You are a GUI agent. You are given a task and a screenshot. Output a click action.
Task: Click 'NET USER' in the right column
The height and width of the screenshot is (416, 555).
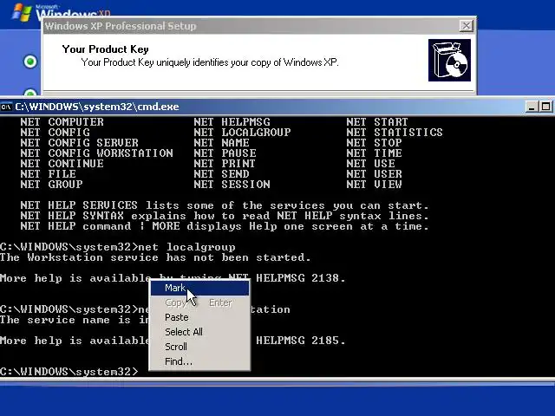(374, 174)
